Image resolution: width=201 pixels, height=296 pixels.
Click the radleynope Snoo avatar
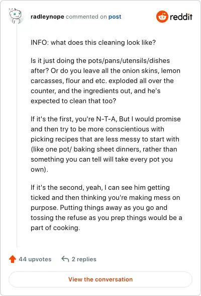15,16
